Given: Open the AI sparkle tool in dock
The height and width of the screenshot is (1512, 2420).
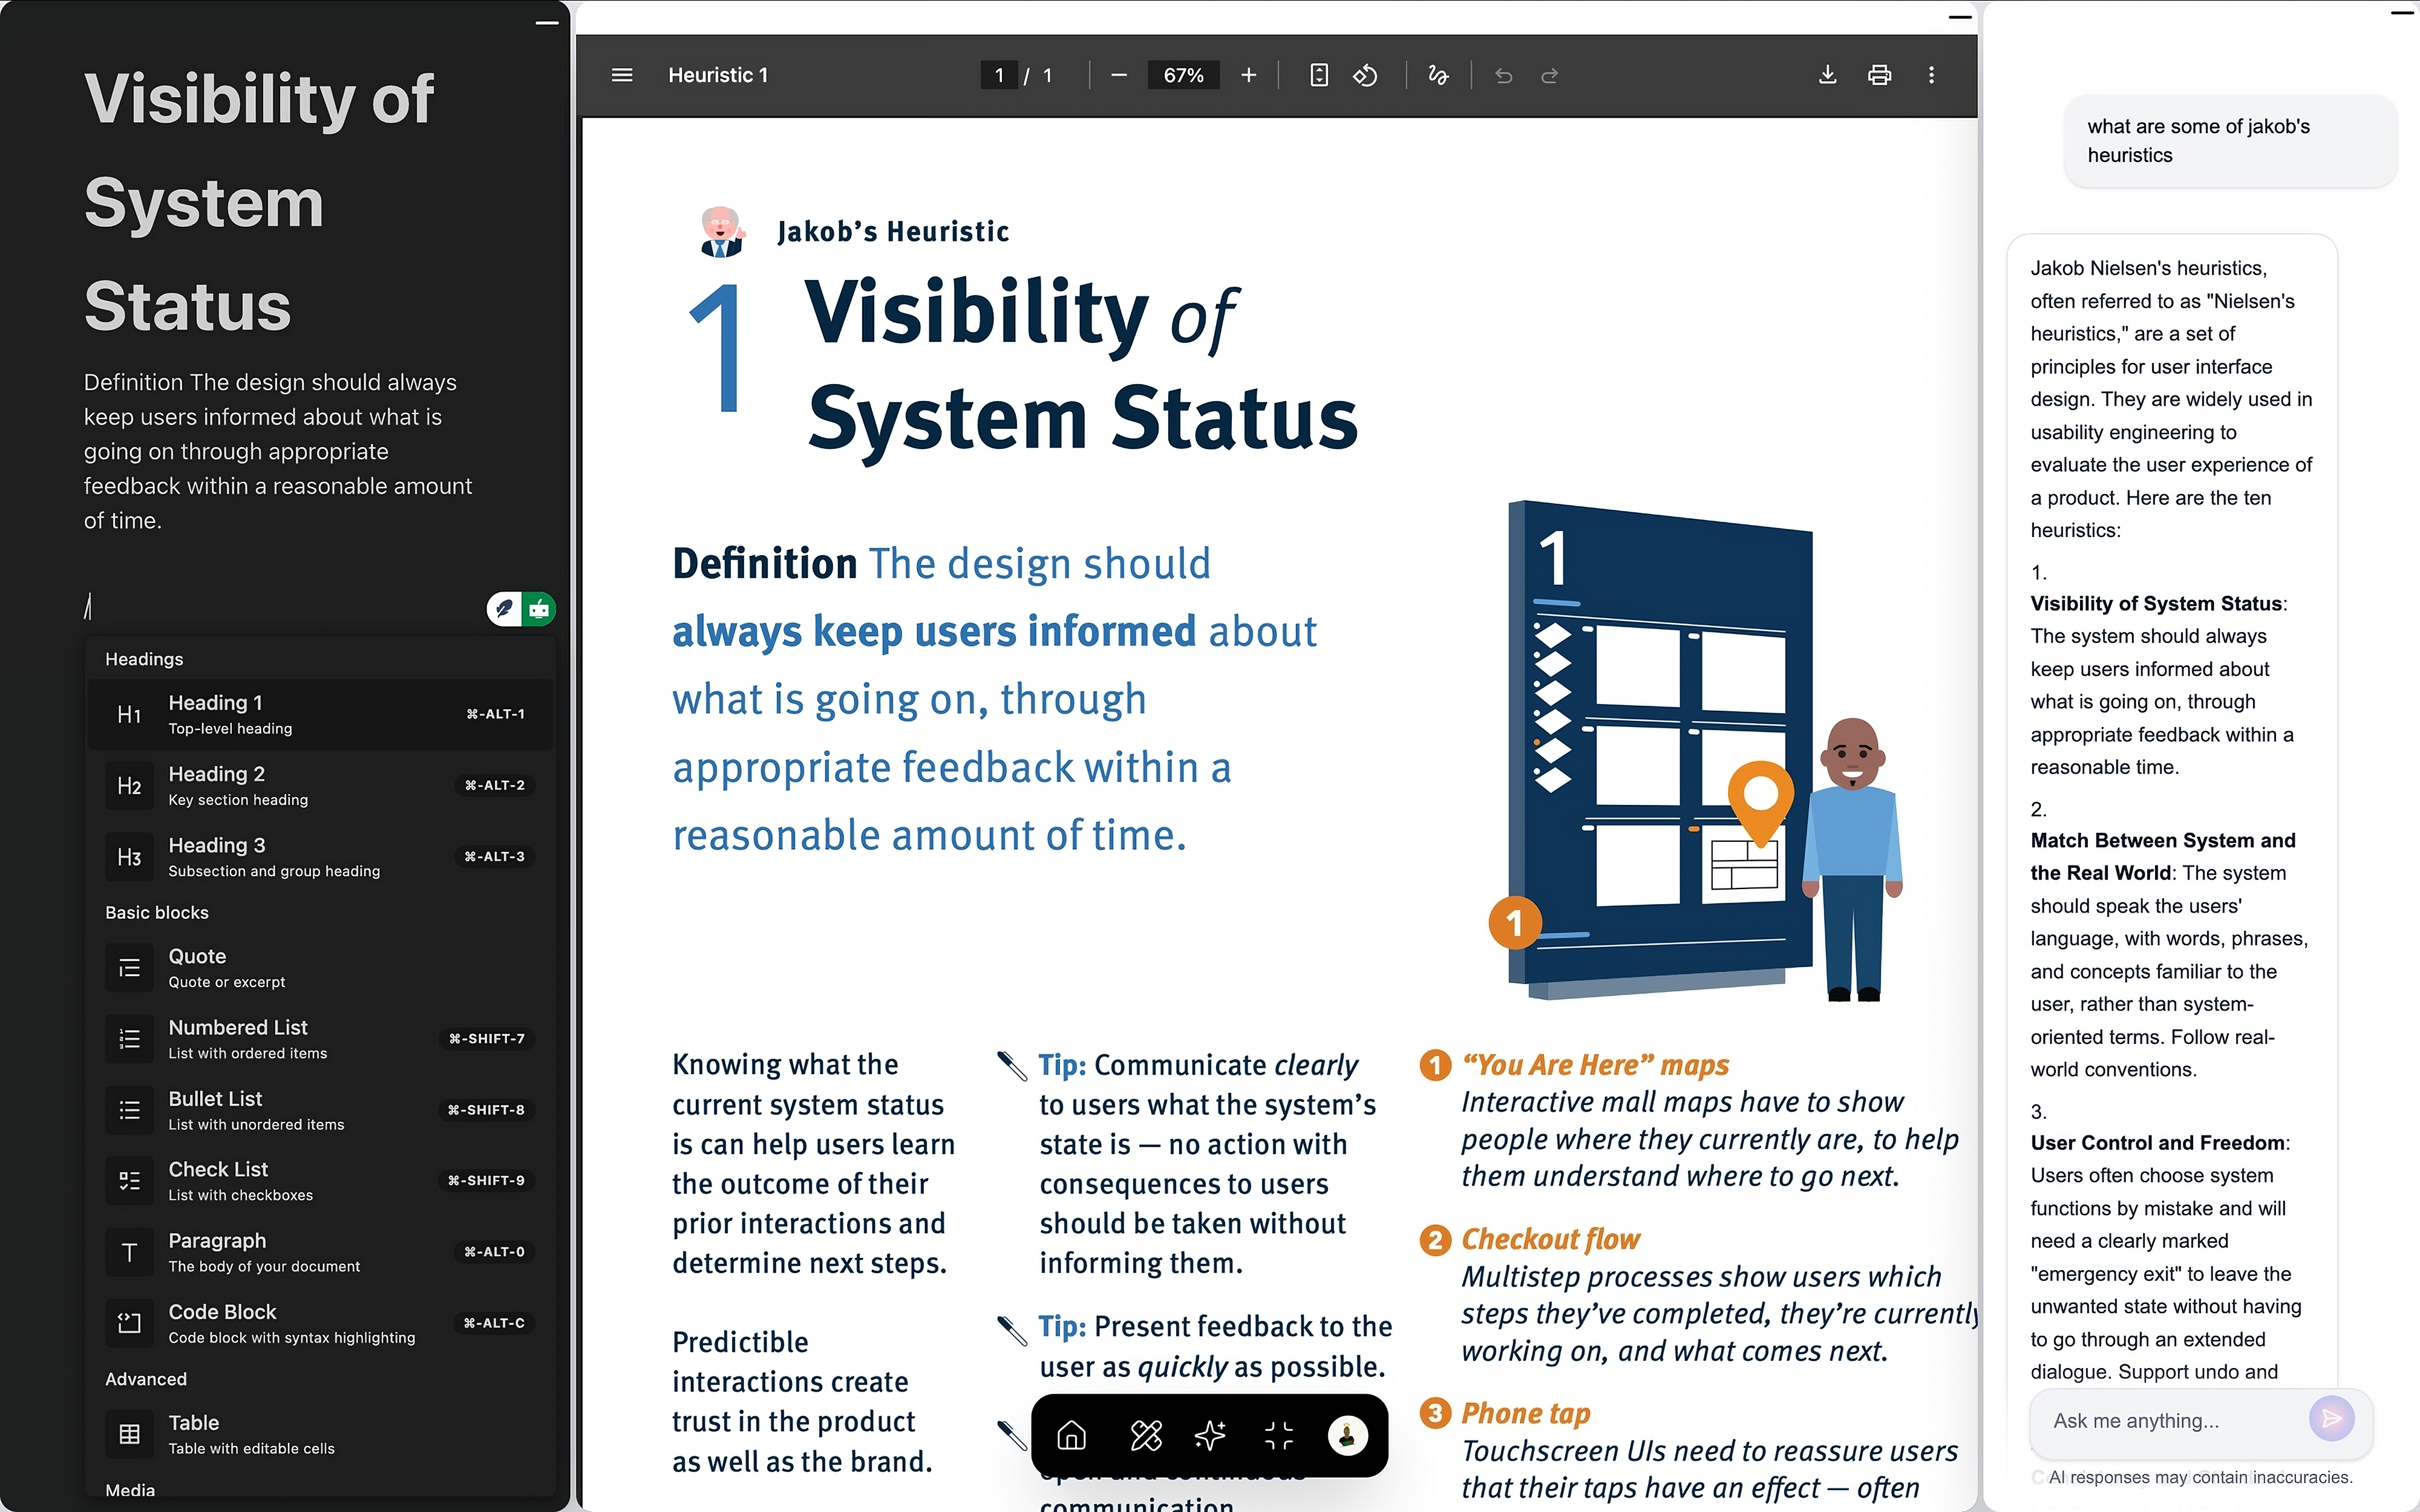Looking at the screenshot, I should [x=1209, y=1436].
